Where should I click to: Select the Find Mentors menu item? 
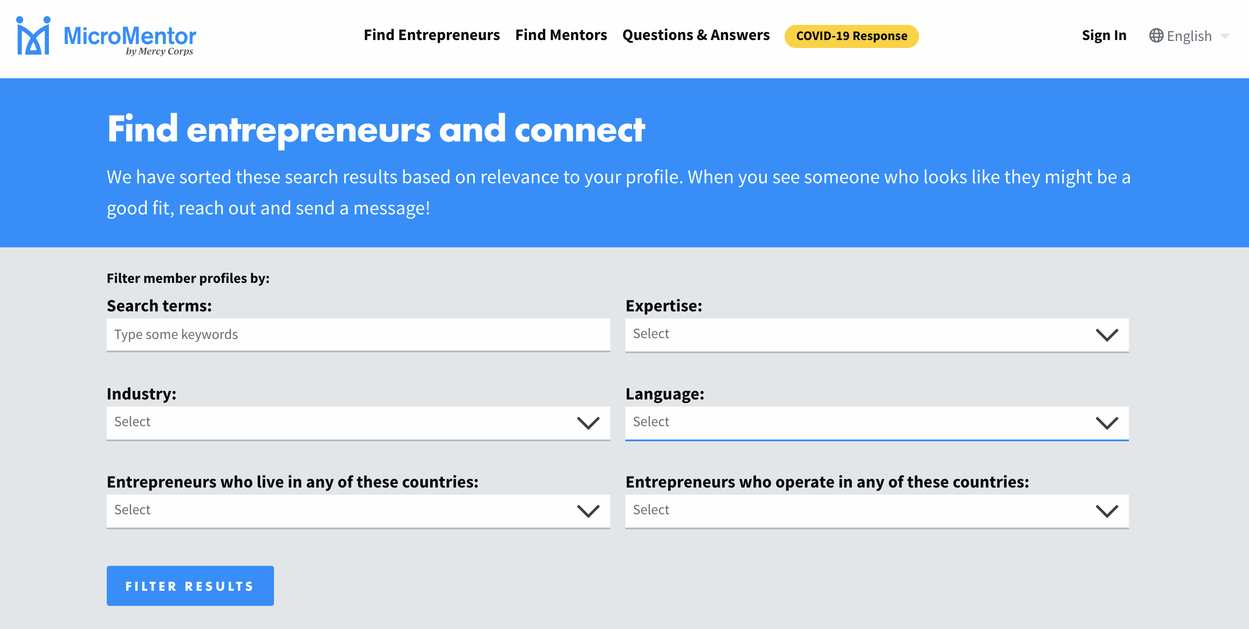pos(561,35)
